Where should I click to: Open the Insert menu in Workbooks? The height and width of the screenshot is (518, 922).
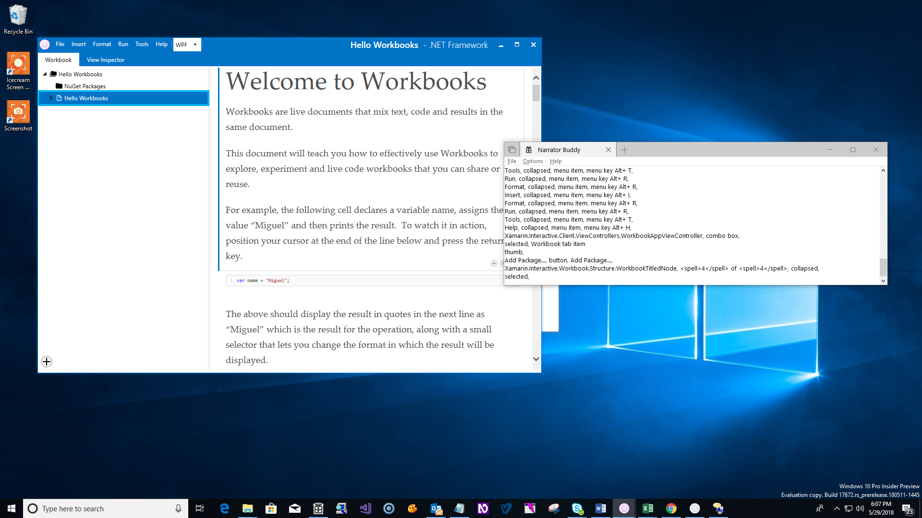[x=79, y=44]
